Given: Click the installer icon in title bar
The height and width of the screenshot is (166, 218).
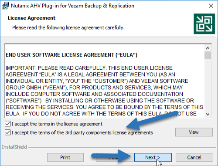Looking at the screenshot, I should click(x=5, y=6).
